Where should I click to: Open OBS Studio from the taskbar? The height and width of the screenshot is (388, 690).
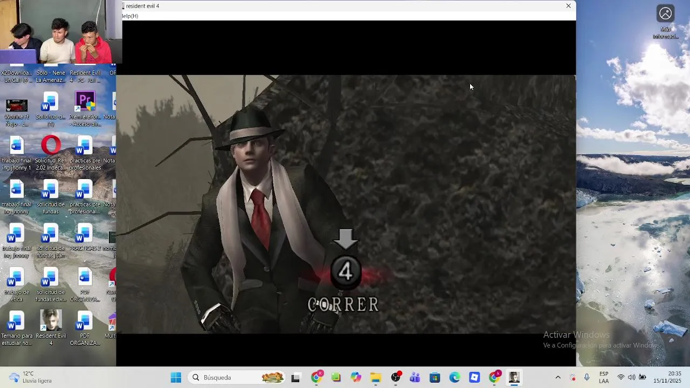click(x=396, y=378)
